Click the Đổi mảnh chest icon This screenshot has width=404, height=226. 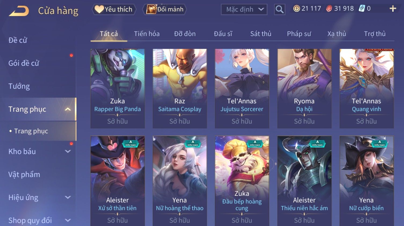point(151,9)
